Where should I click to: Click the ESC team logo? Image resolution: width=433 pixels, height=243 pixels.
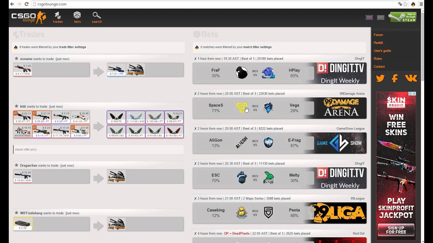pos(242,178)
